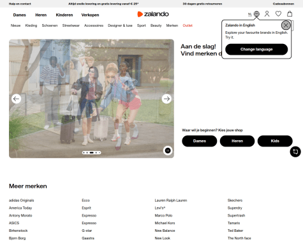Select the Accessoires category
Image resolution: width=303 pixels, height=242 pixels.
(x=94, y=25)
